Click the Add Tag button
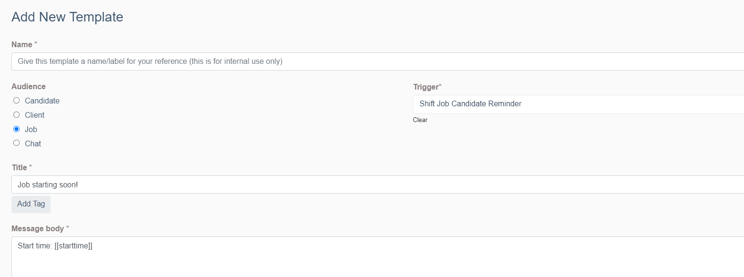 click(31, 204)
